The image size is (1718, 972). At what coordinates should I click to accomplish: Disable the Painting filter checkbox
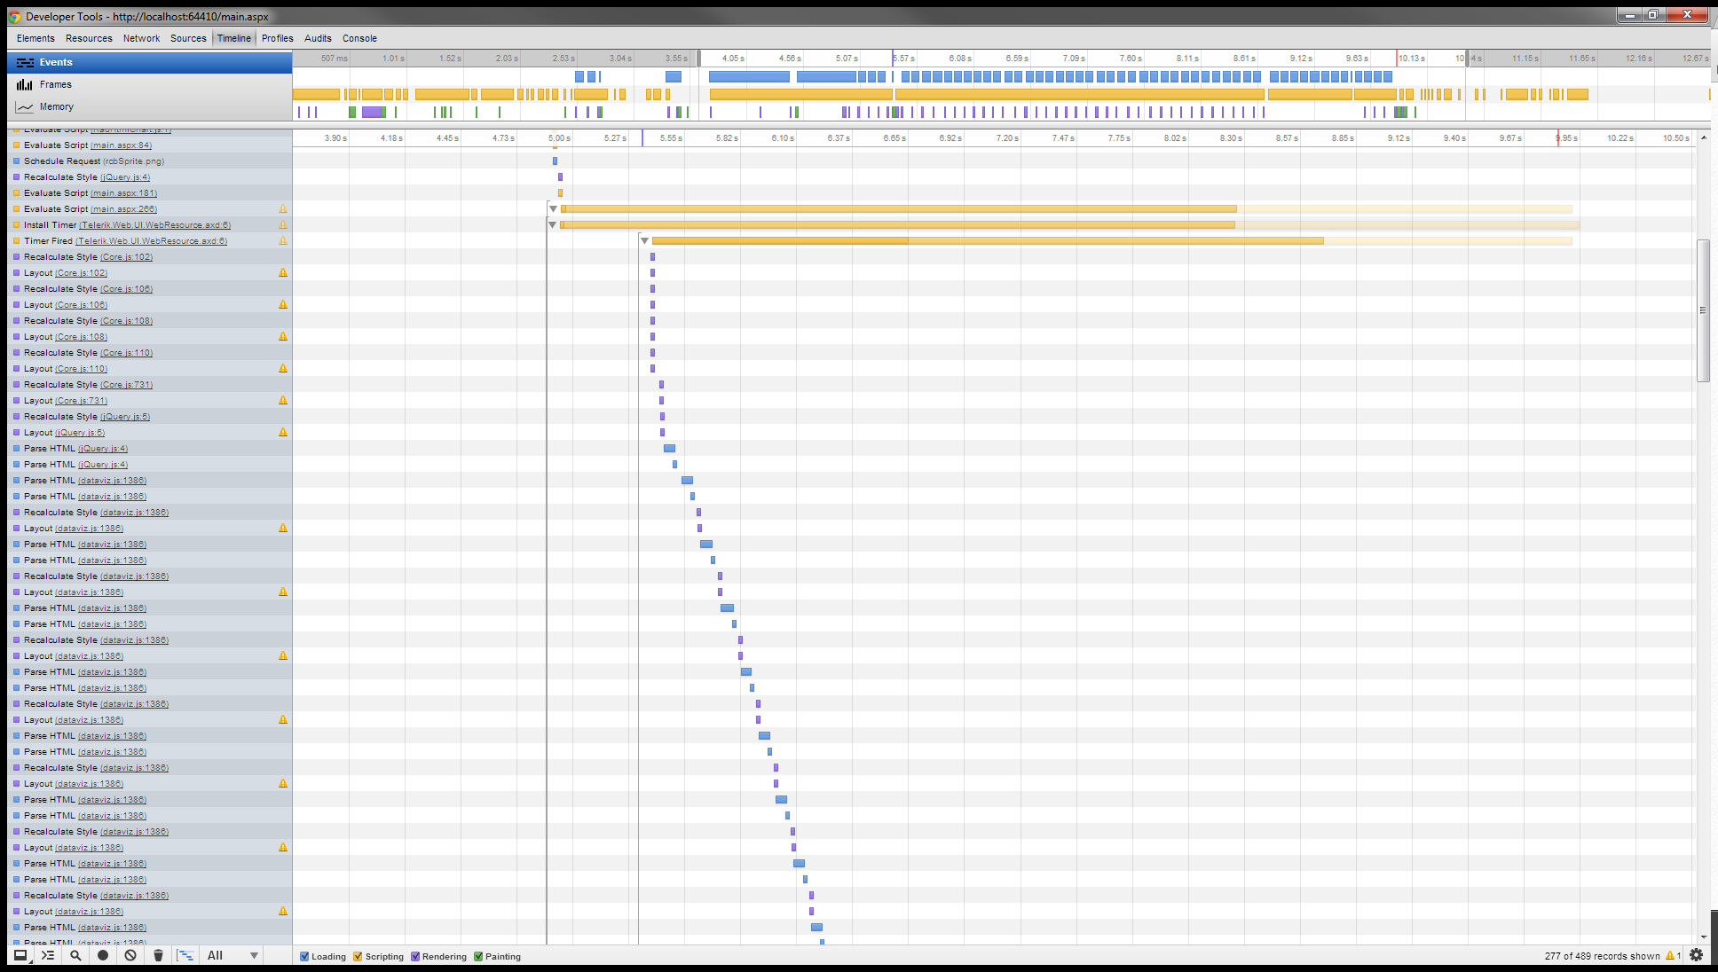pos(478,956)
